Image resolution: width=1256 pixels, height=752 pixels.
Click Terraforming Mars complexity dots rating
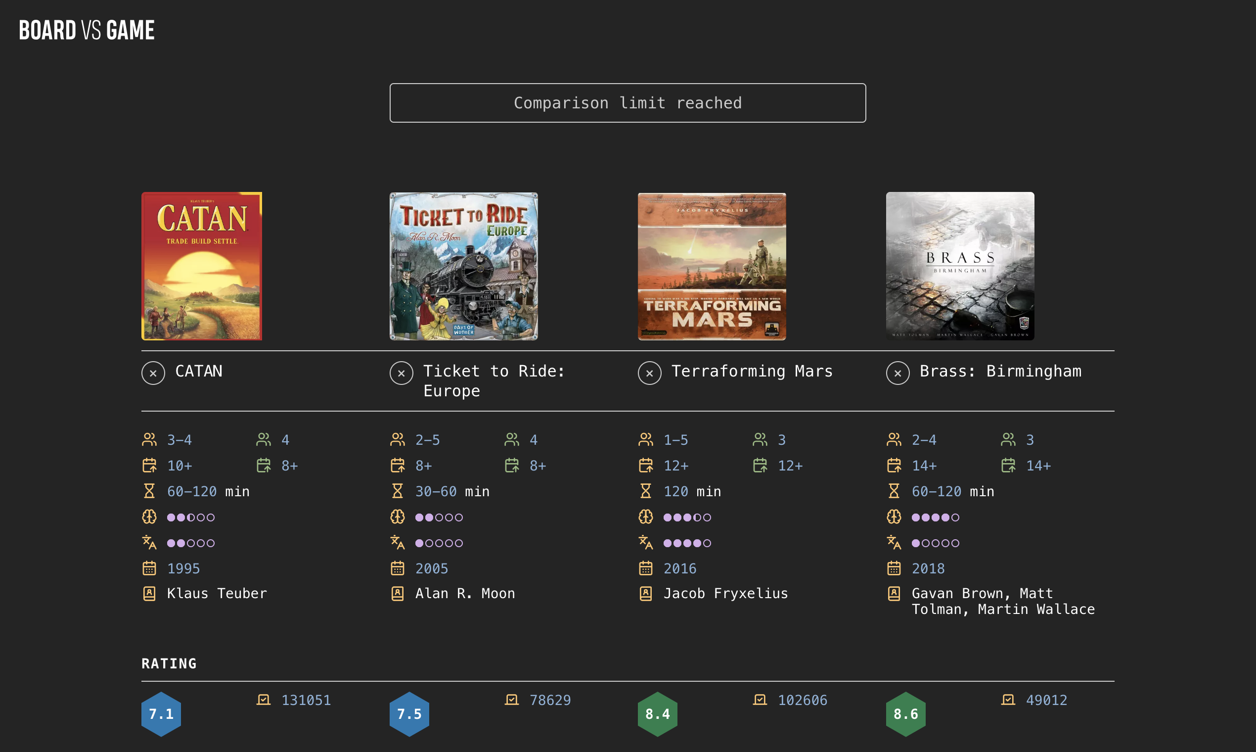[x=687, y=517]
